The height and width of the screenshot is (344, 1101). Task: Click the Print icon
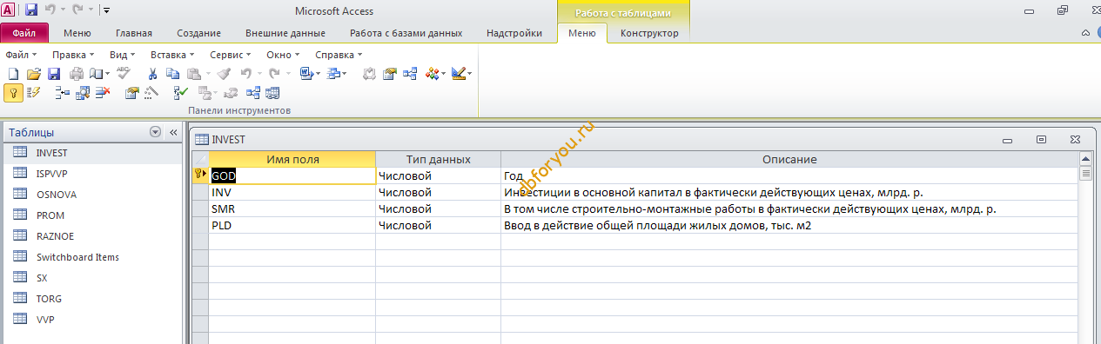coord(77,74)
